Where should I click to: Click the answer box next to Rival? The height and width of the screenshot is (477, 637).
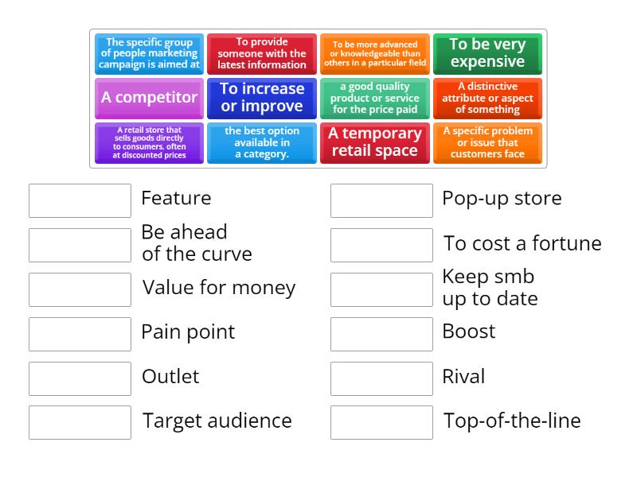[x=381, y=378]
